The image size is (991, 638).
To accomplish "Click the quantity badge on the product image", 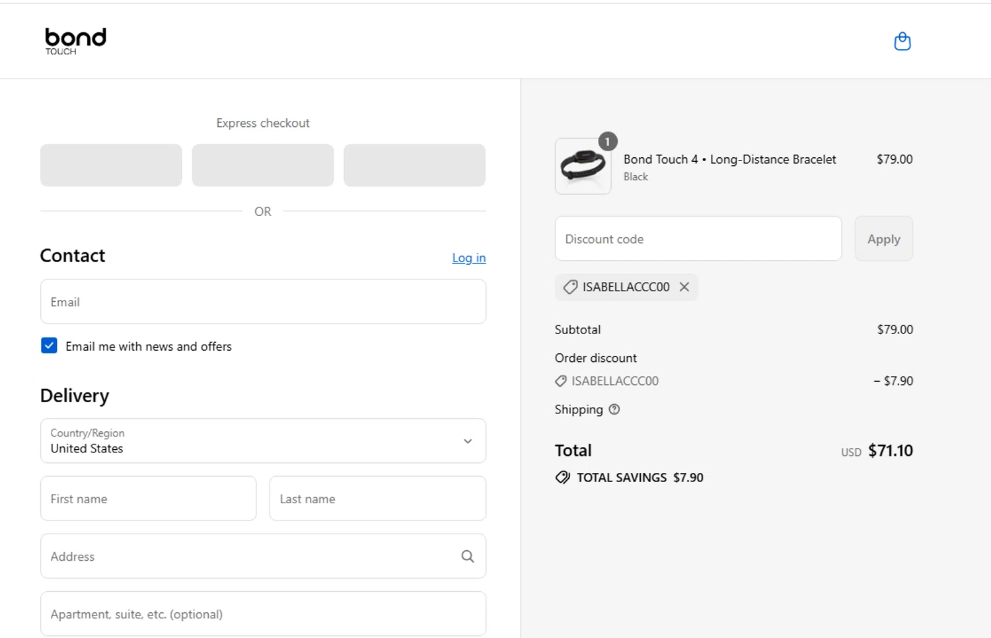I will tap(607, 141).
